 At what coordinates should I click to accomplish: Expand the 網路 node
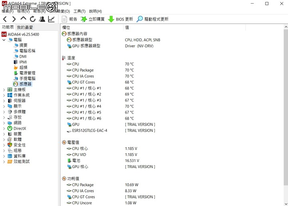click(x=4, y=123)
